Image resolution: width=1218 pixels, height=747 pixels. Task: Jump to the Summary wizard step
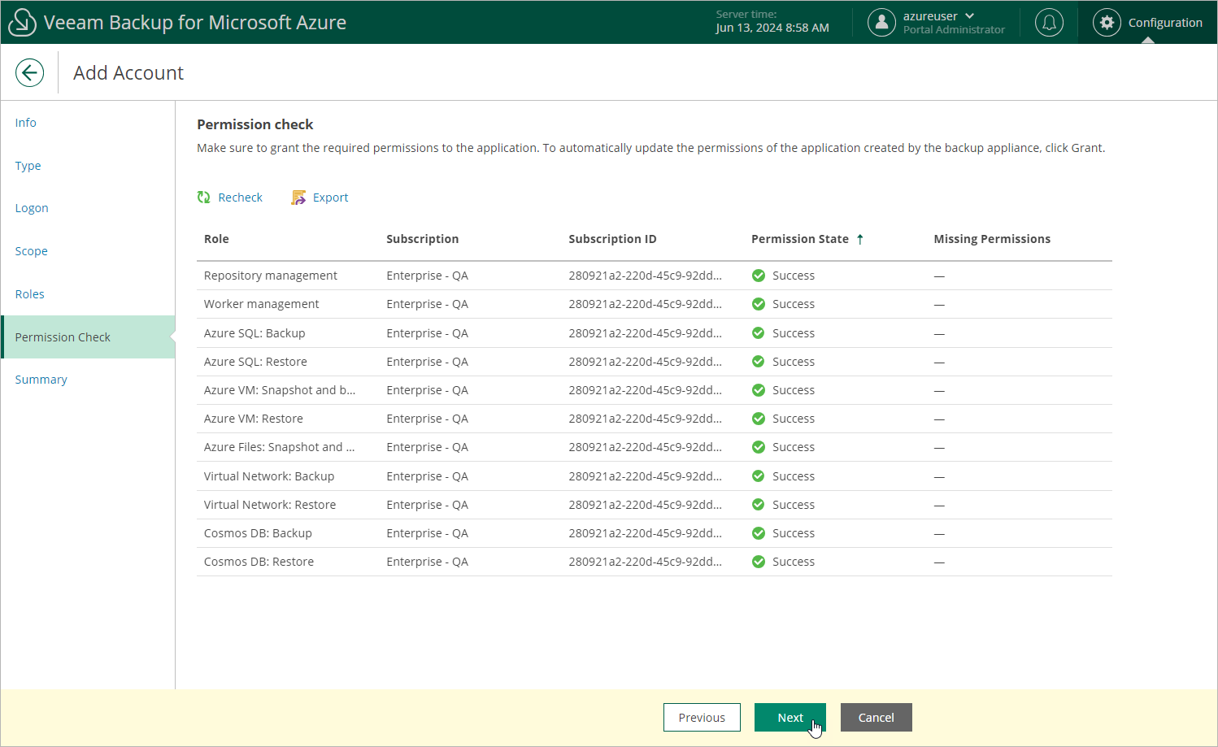point(41,380)
